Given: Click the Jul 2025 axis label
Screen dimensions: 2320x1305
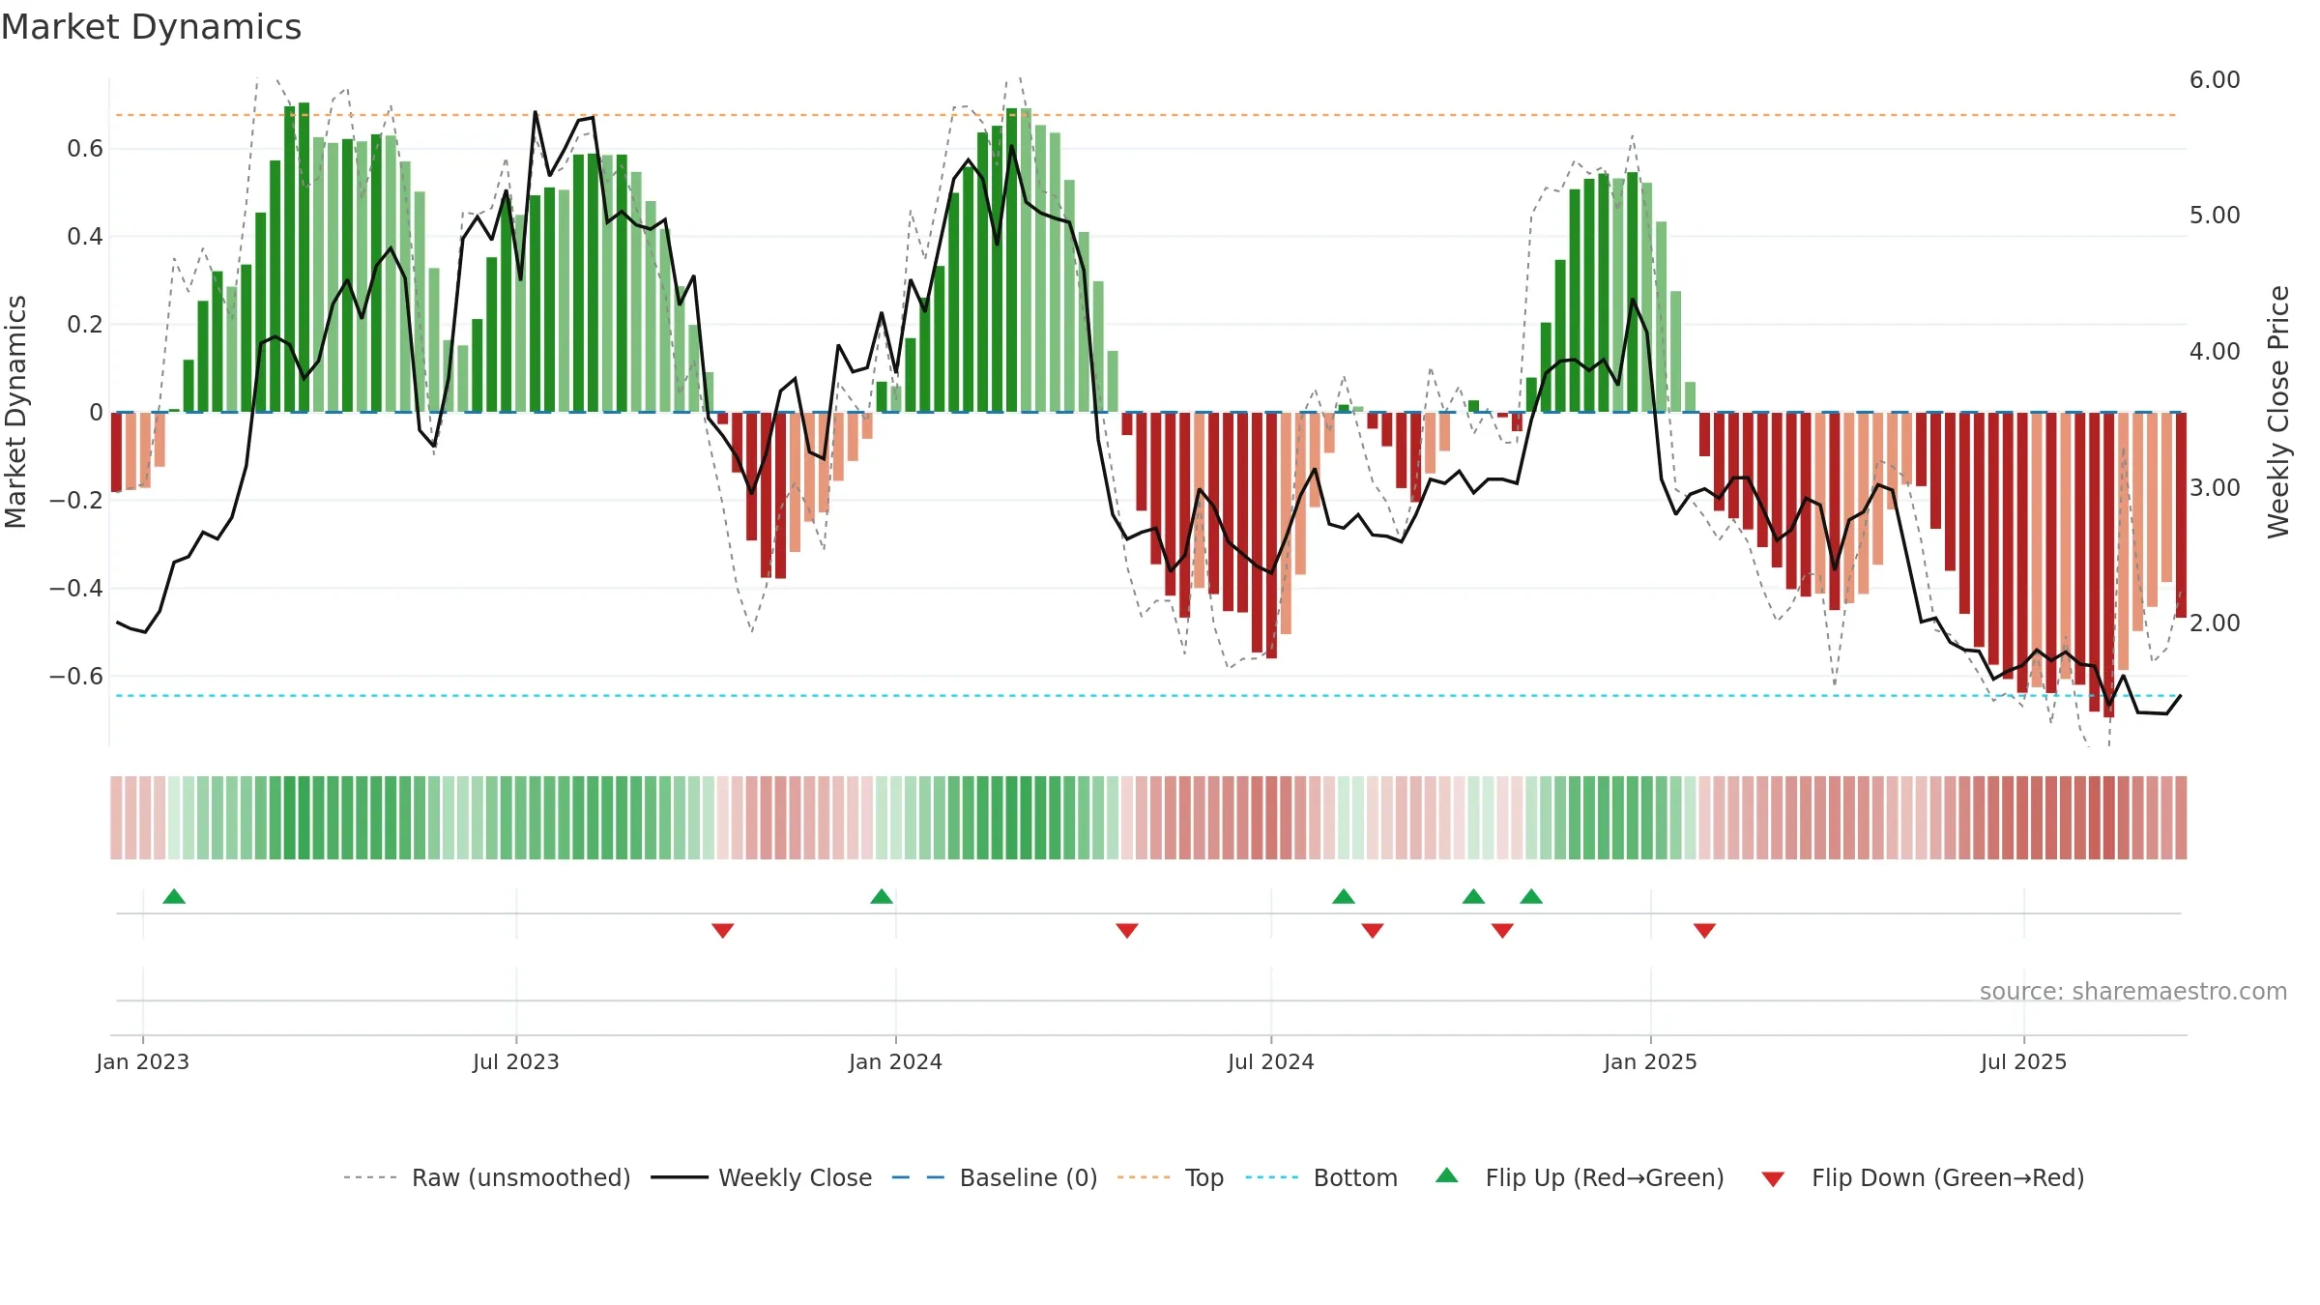Looking at the screenshot, I should (2023, 1061).
